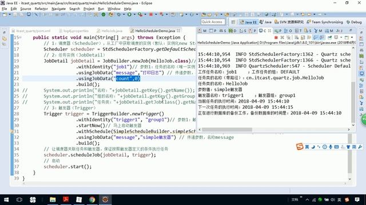Click the Console horizontal scrollbar thumb

[227, 130]
